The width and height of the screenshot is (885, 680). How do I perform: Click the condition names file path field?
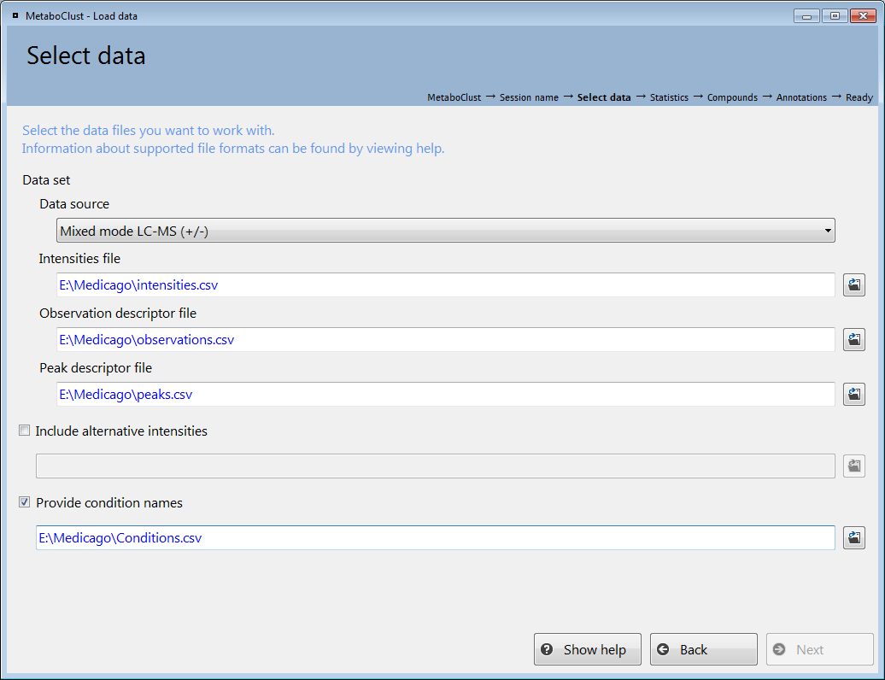pyautogui.click(x=435, y=538)
